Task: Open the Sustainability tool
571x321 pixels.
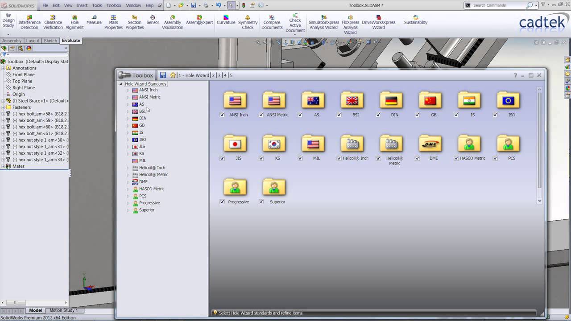Action: click(x=415, y=20)
